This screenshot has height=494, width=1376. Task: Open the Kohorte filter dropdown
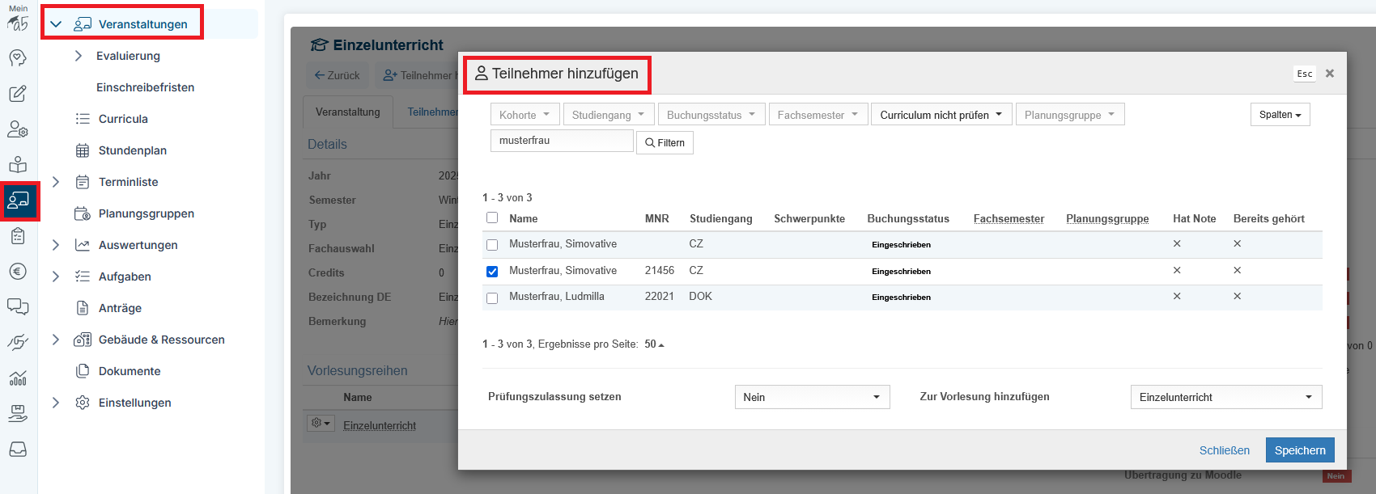[524, 115]
